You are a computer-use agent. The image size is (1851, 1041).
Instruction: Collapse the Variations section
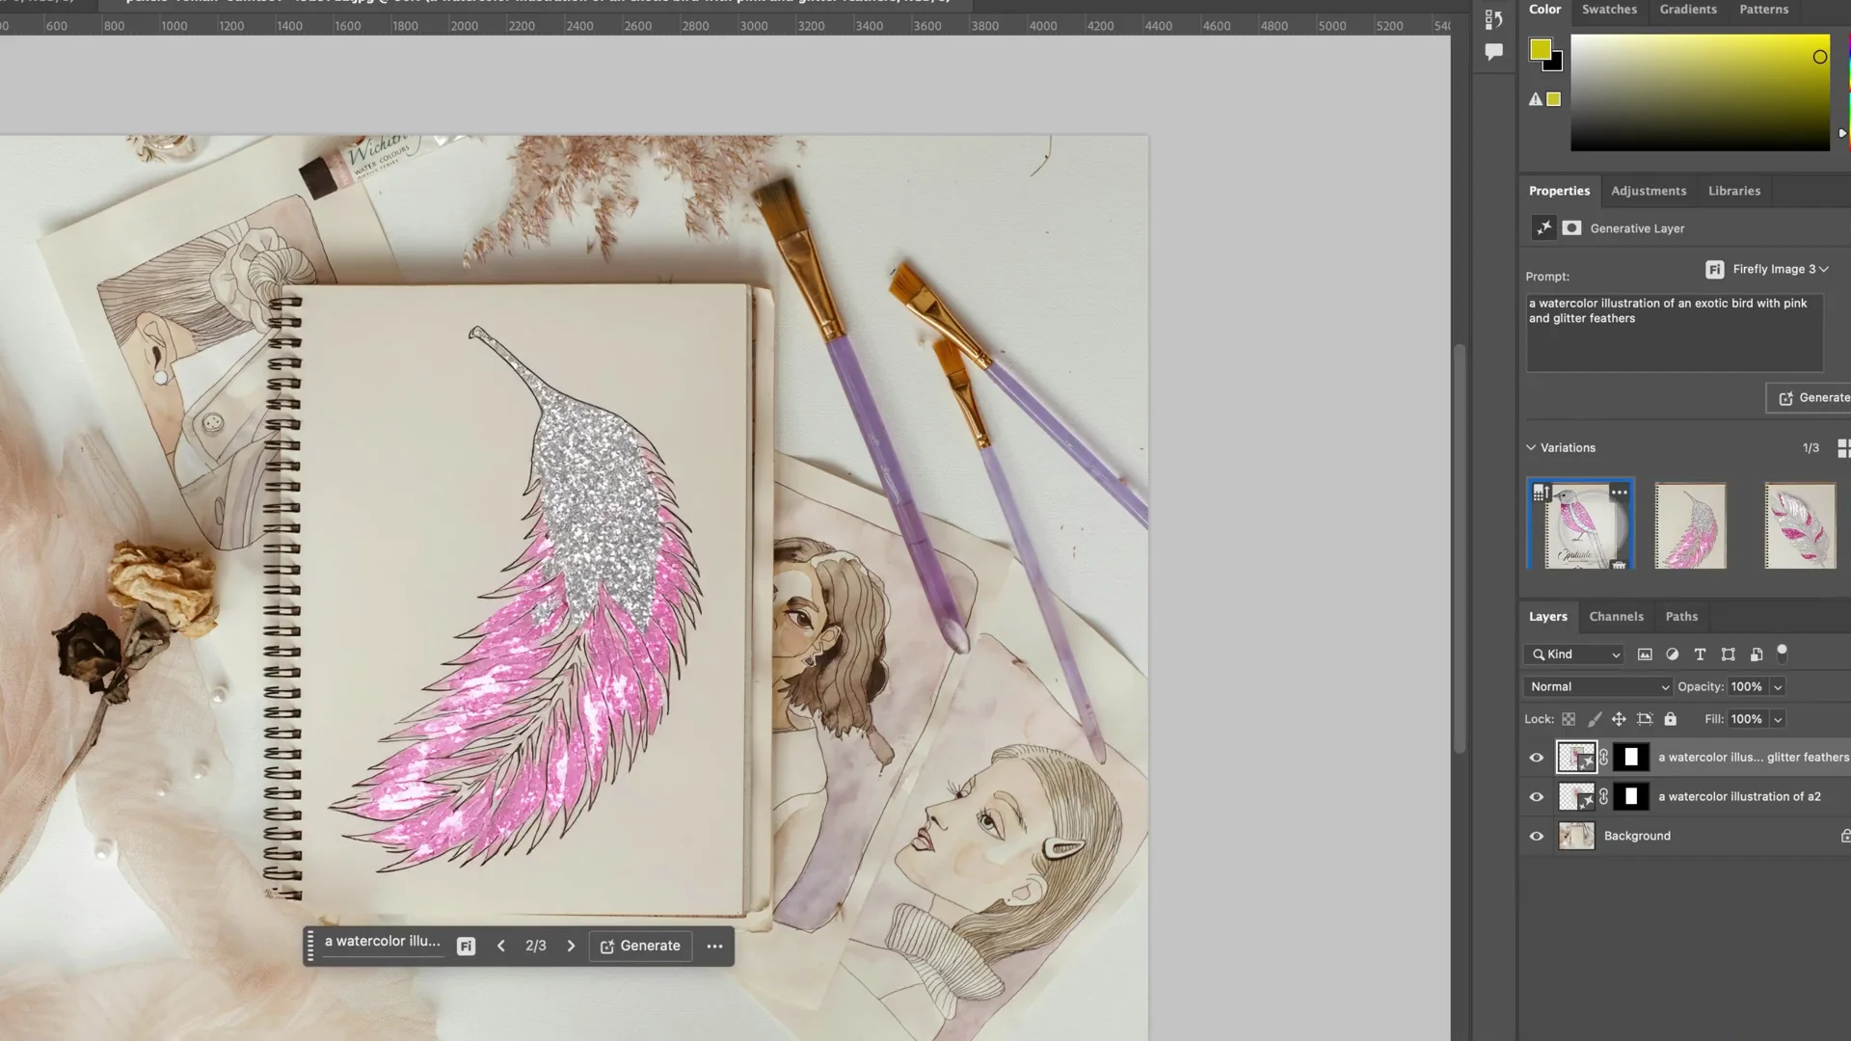1532,447
